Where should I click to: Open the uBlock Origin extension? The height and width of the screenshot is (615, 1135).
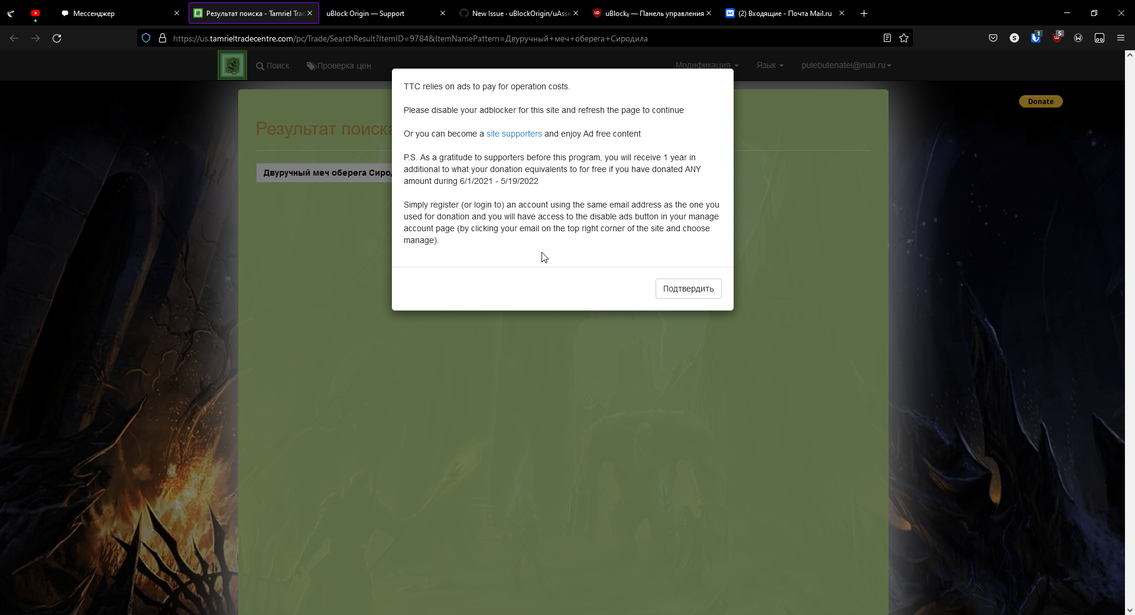click(1058, 37)
